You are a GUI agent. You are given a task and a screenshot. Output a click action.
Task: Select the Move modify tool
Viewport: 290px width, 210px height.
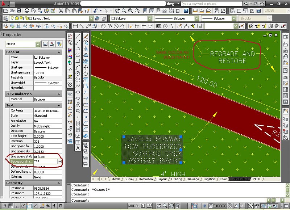[x=86, y=67]
